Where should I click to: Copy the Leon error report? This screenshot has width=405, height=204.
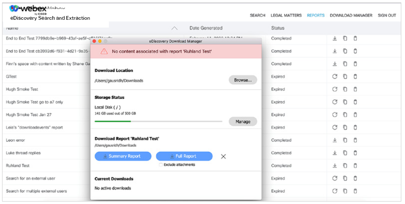coord(345,140)
